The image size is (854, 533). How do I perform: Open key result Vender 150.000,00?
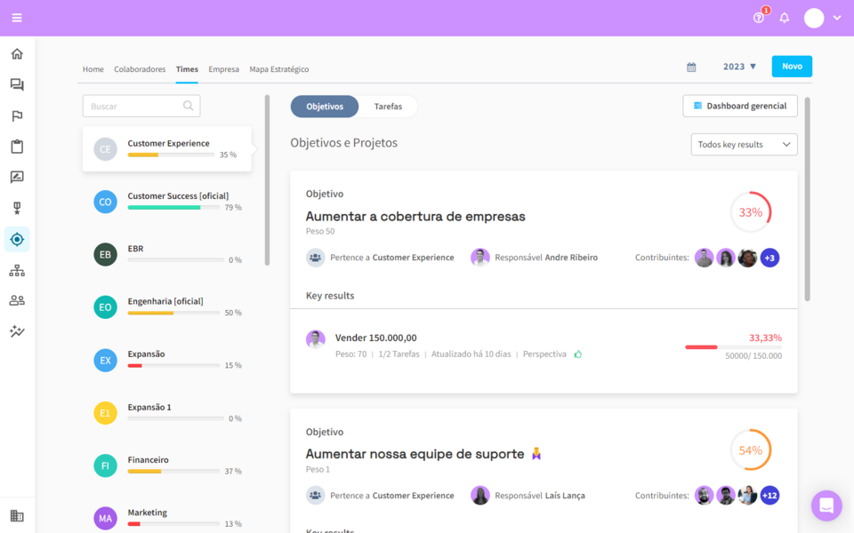click(375, 338)
